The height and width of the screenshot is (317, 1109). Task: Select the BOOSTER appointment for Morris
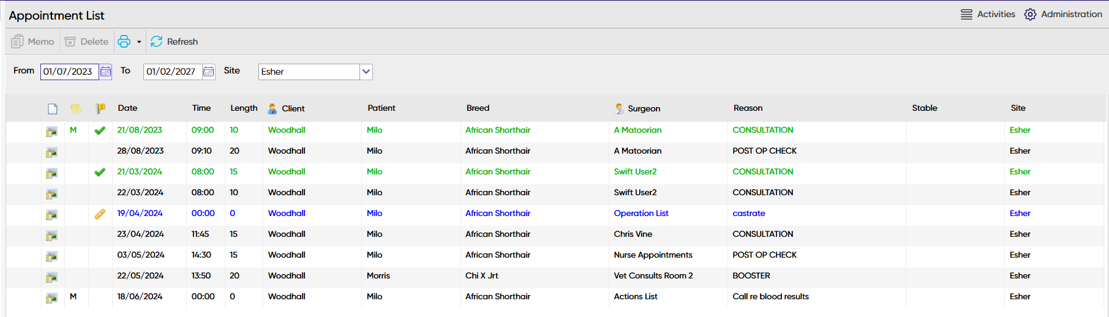751,276
